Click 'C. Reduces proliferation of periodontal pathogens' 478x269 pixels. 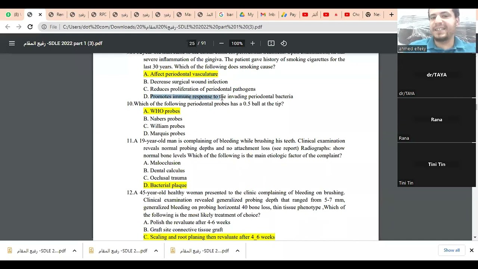click(x=199, y=89)
